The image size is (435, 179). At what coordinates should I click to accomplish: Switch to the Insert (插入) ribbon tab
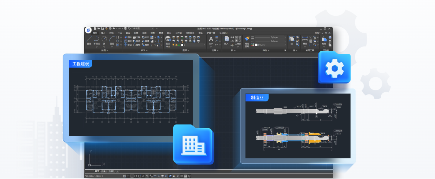[x=103, y=33]
